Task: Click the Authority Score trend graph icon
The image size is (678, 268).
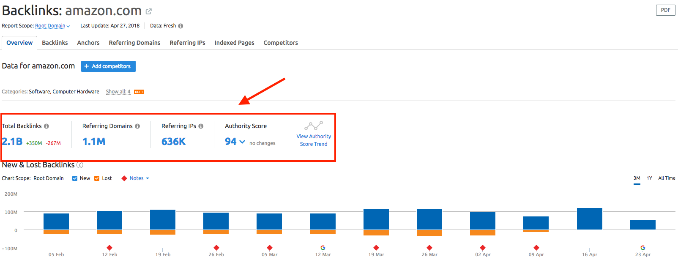Action: pos(314,126)
